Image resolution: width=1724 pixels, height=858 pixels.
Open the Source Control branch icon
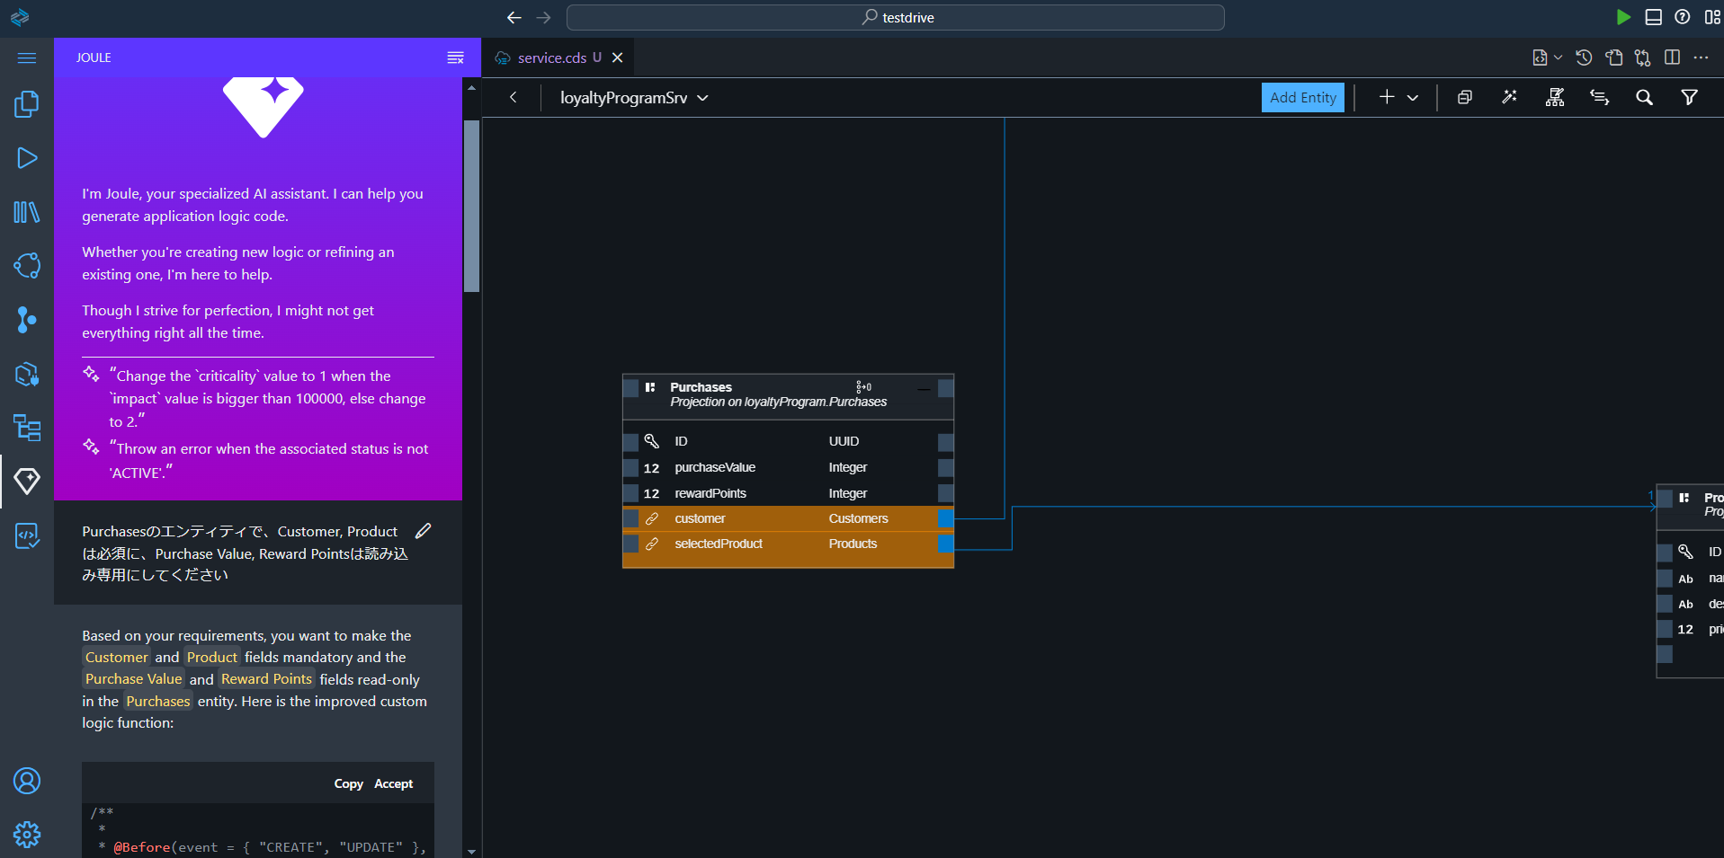click(x=27, y=320)
